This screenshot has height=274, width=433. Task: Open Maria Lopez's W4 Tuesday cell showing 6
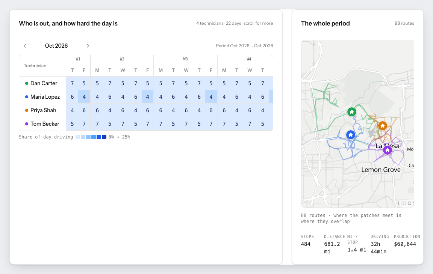point(237,97)
